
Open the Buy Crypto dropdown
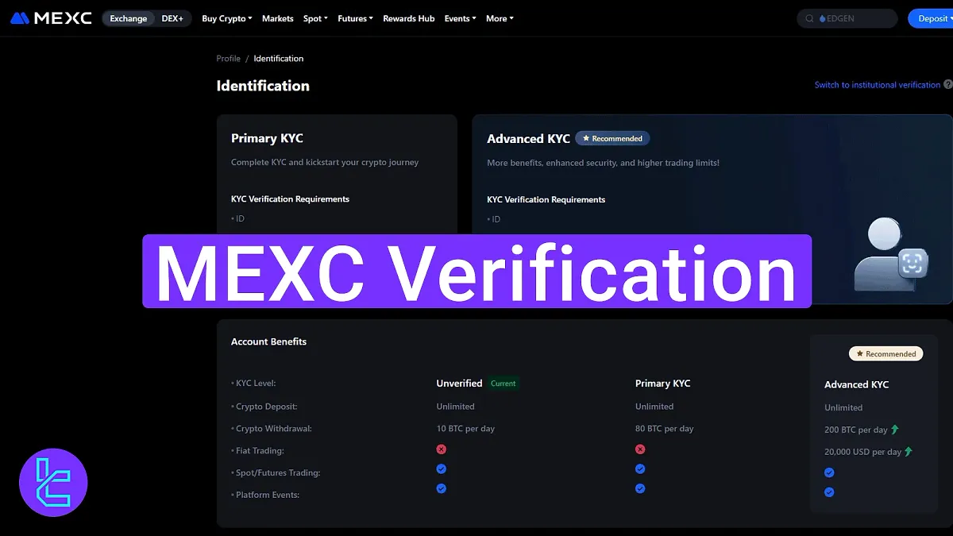click(226, 18)
